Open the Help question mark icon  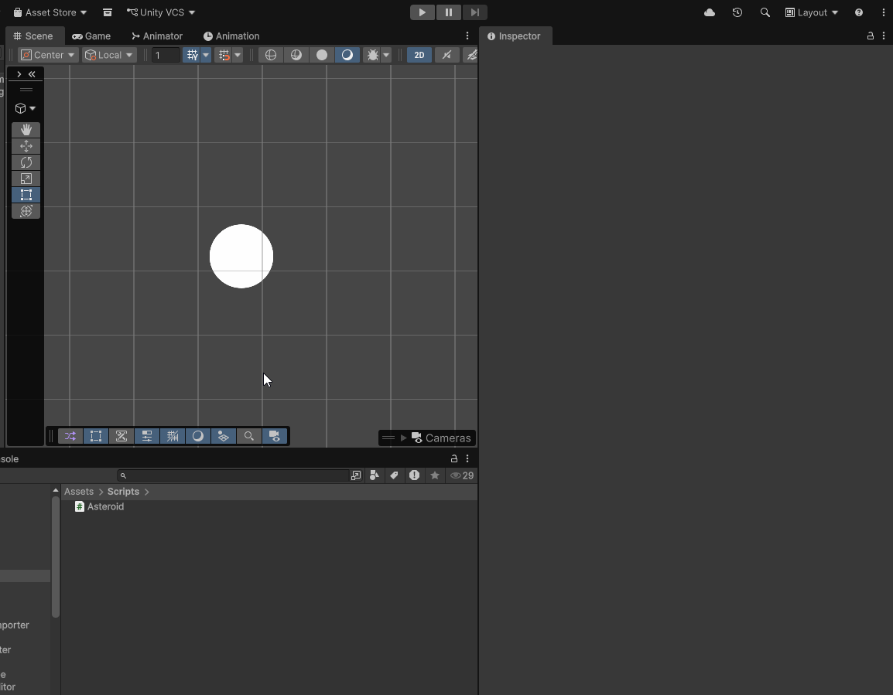(859, 12)
